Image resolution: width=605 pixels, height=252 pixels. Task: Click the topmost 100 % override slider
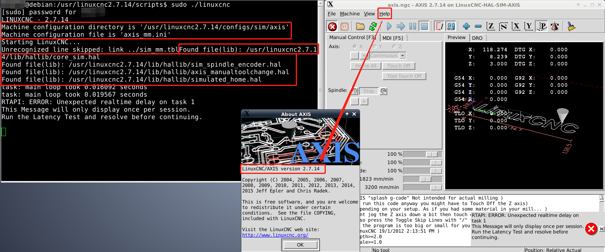(x=423, y=154)
